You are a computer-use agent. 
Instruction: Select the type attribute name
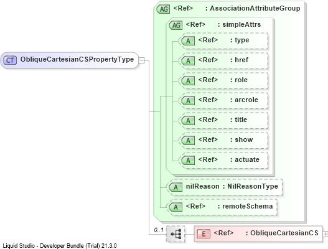pos(242,40)
